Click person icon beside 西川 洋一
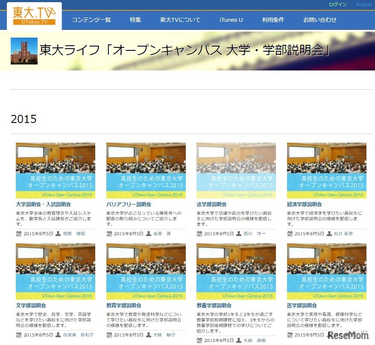This screenshot has width=375, height=345. coord(239,234)
